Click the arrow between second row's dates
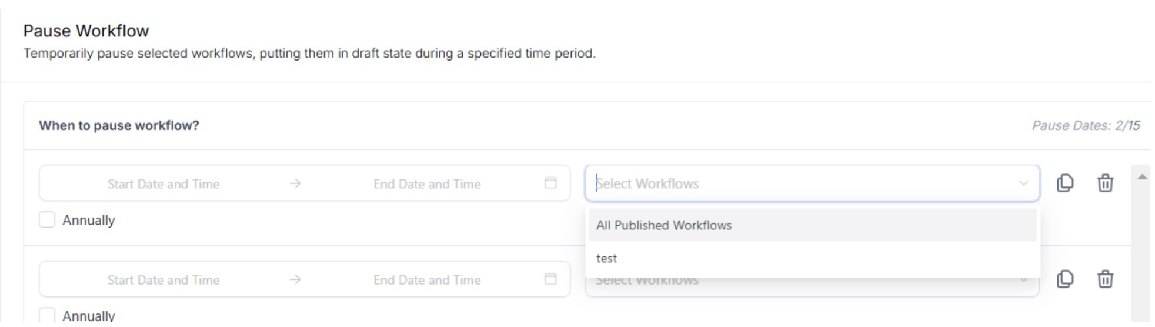Screen dimensions: 1155x327 [295, 280]
